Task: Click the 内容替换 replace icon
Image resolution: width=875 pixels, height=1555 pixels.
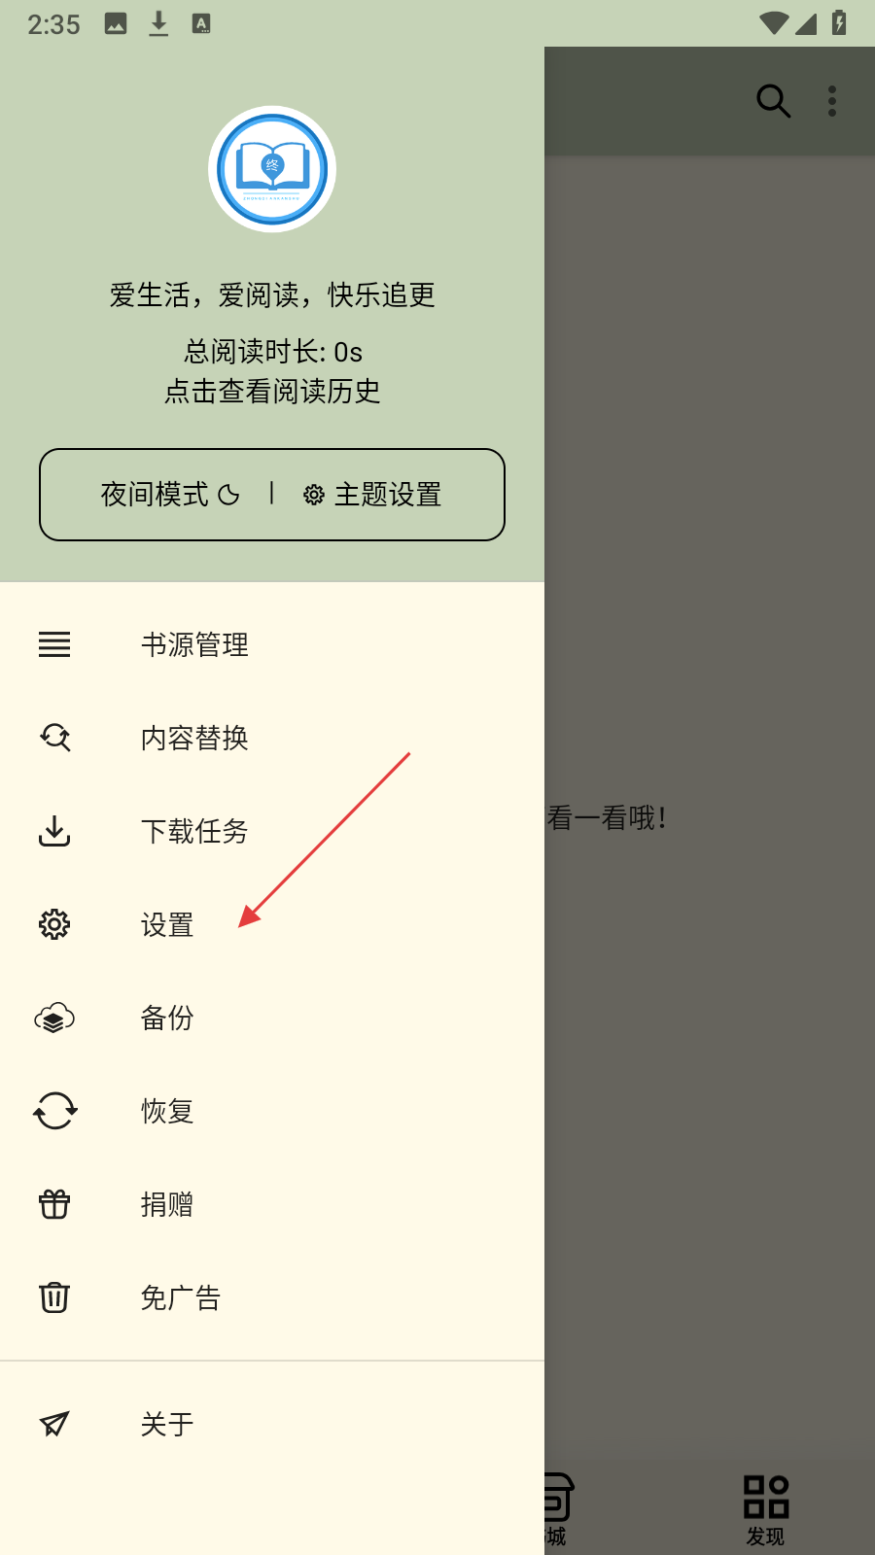Action: point(54,738)
